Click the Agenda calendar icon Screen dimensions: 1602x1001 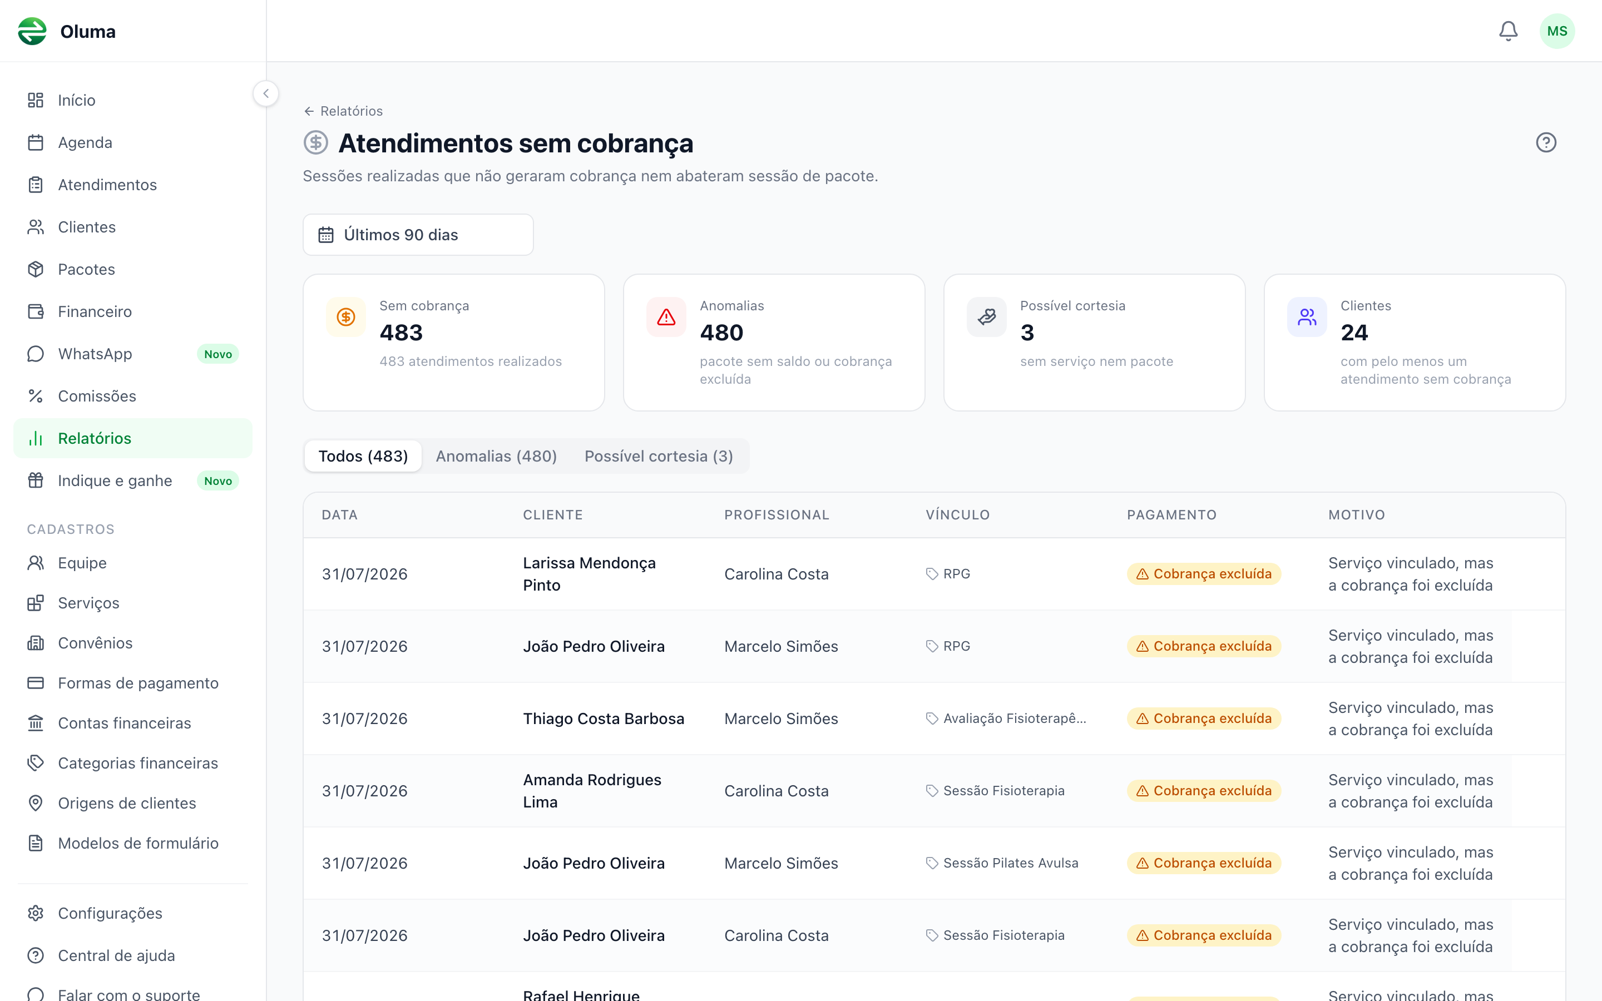pyautogui.click(x=36, y=142)
